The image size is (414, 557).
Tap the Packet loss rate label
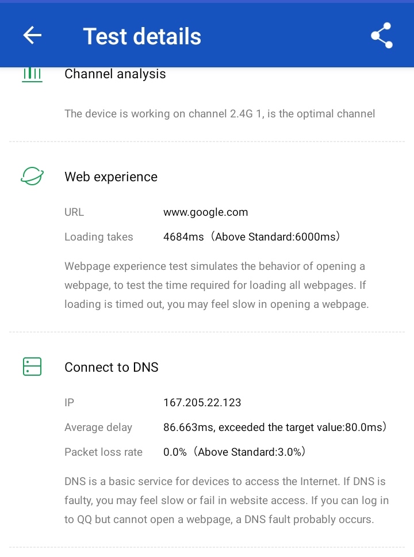103,452
